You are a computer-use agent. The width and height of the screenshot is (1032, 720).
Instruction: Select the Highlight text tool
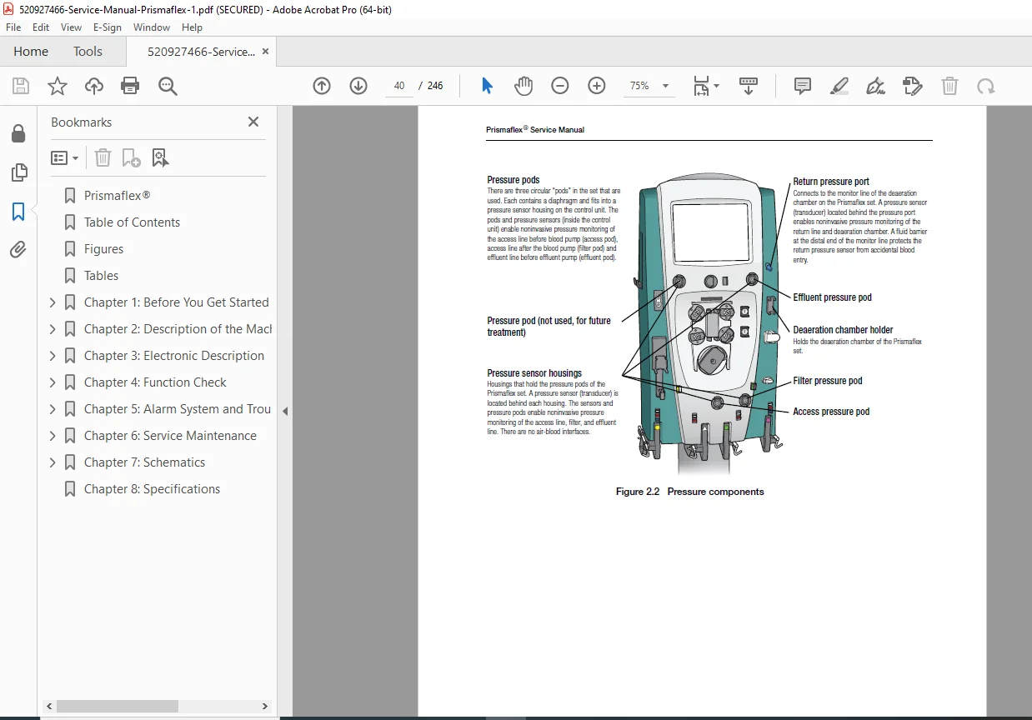[x=839, y=86]
